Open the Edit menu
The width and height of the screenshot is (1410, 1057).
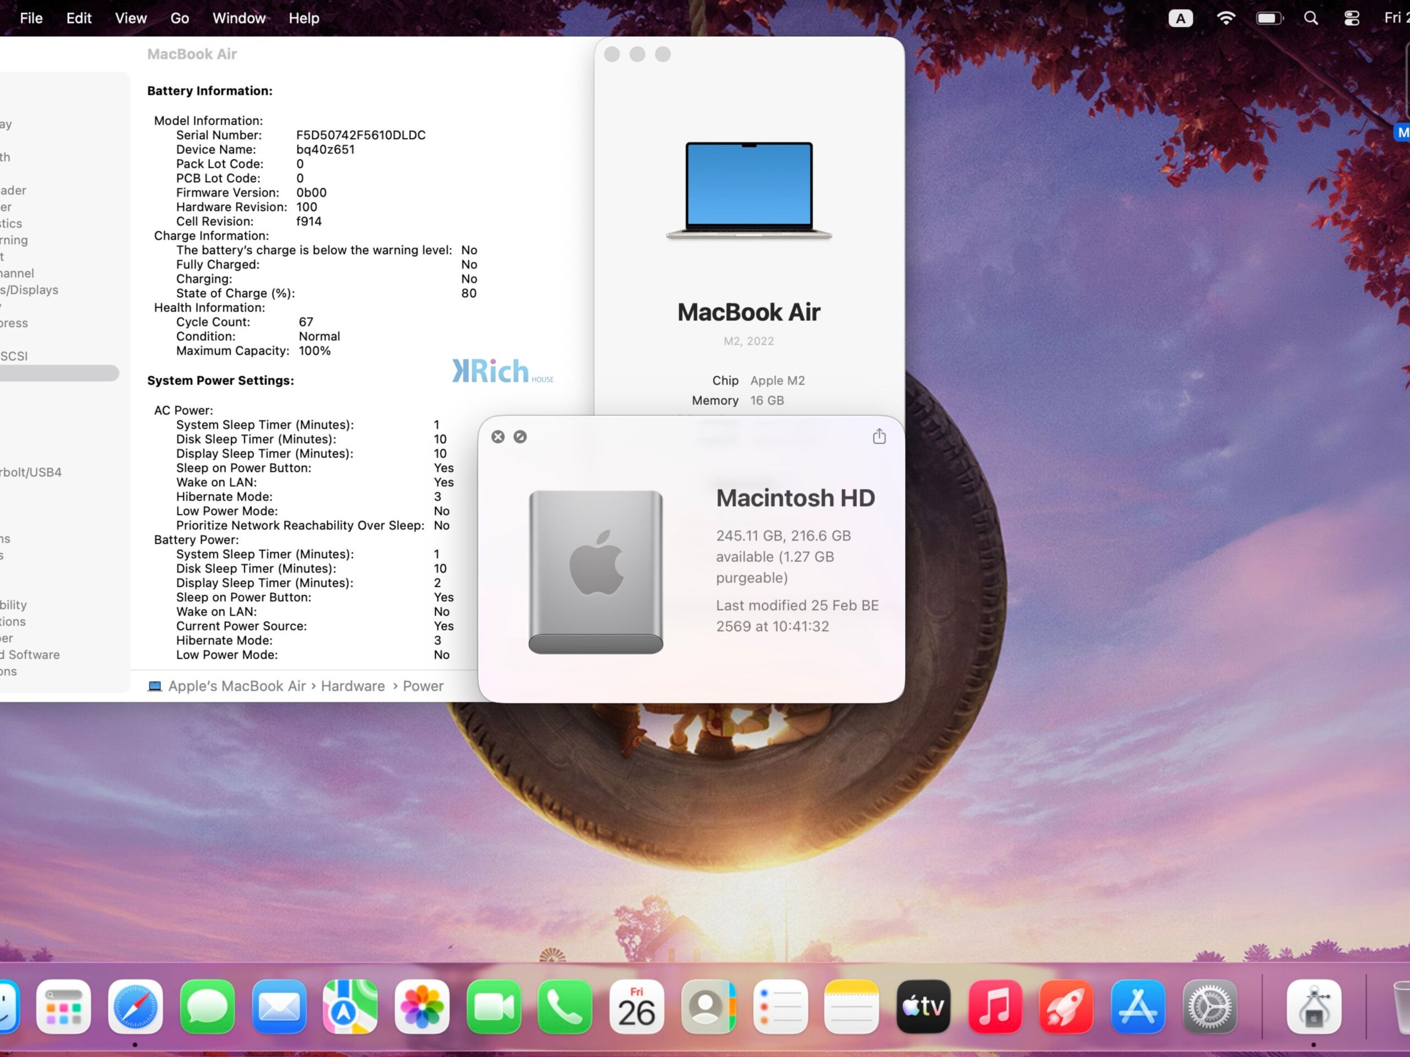(x=79, y=18)
